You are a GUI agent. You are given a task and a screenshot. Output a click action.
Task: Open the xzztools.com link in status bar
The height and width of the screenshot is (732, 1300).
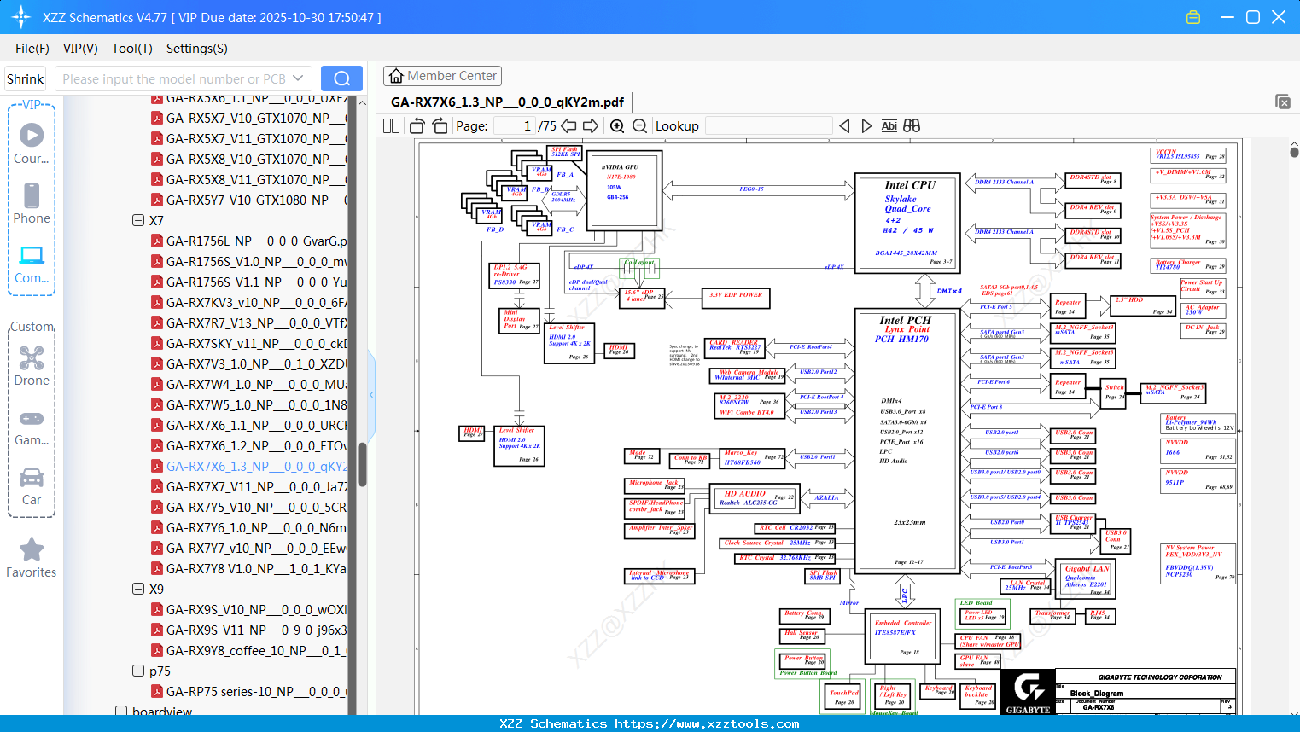pyautogui.click(x=707, y=723)
